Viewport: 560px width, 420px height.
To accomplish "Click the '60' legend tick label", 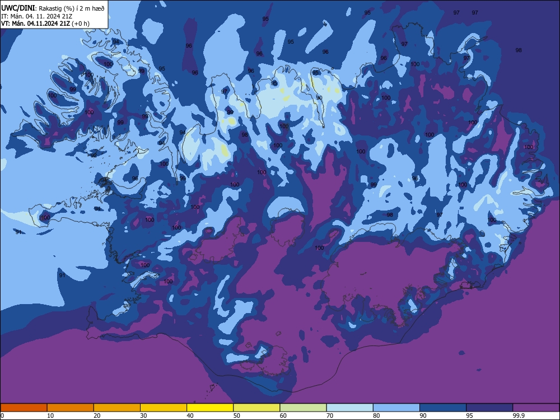I will click(283, 416).
